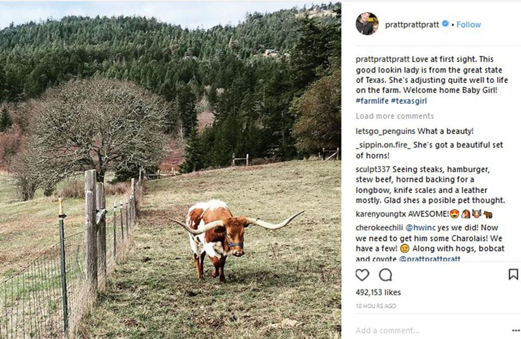Open the three-dot more options menu
The image size is (521, 339).
point(516,330)
